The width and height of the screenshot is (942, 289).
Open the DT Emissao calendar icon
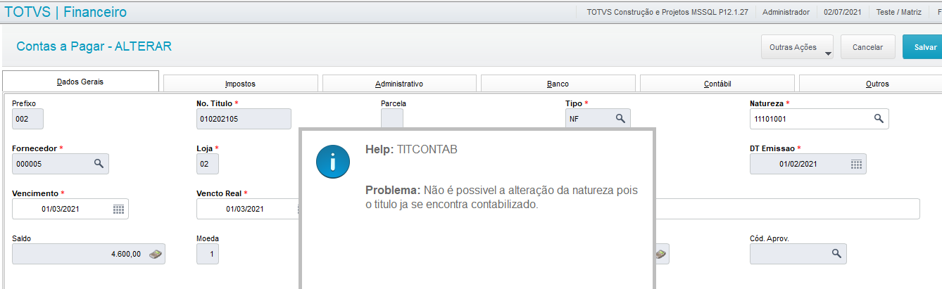point(856,164)
